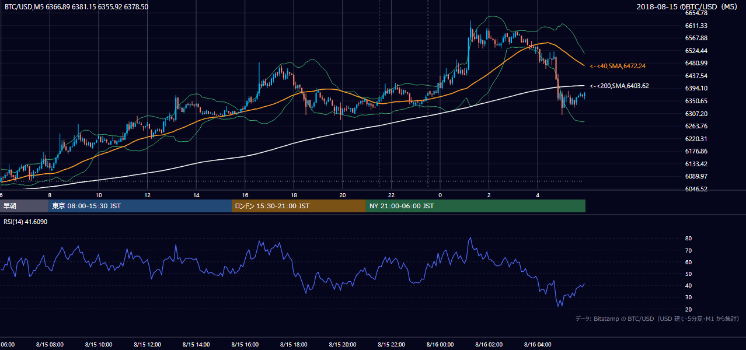Screen dimensions: 746x350
Task: Click hour label 12 under price chart
Action: pos(147,195)
